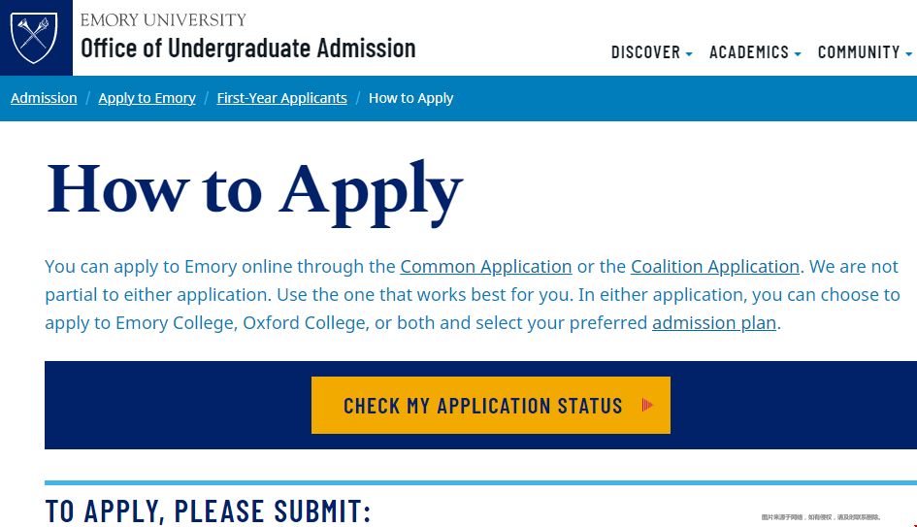Click To Apply, Please Submit heading
Screen dimensions: 917x527
pos(209,511)
